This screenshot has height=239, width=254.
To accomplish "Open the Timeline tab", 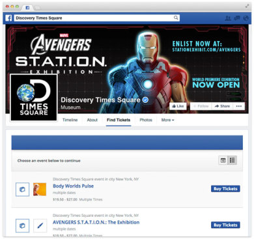I will 70,120.
